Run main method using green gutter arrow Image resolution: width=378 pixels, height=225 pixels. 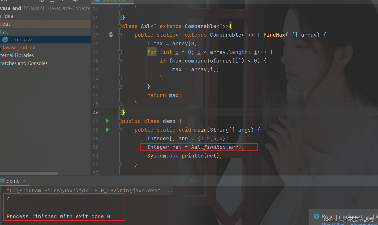click(x=108, y=130)
